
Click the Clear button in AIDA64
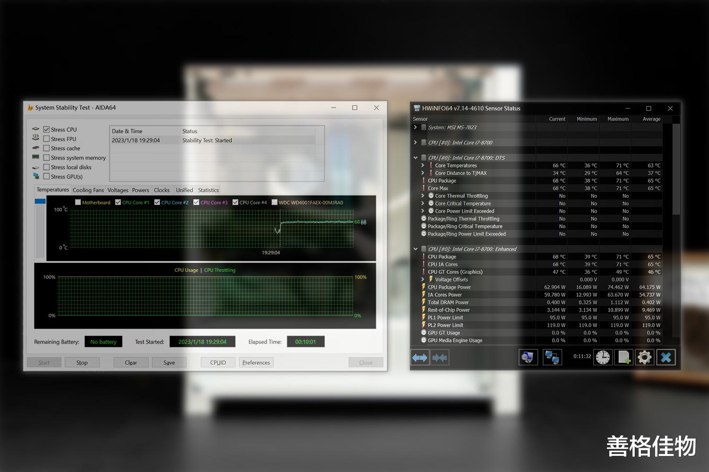[x=131, y=362]
